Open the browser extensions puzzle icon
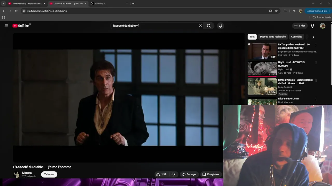 [285, 11]
